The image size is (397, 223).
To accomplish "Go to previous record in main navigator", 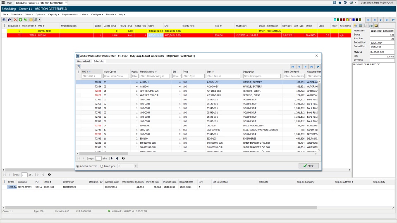I will coord(375,20).
